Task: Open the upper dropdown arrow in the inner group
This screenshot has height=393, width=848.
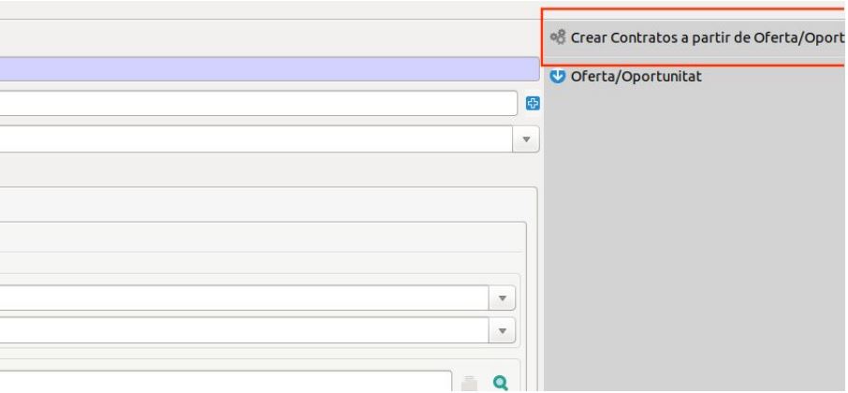Action: pyautogui.click(x=504, y=298)
